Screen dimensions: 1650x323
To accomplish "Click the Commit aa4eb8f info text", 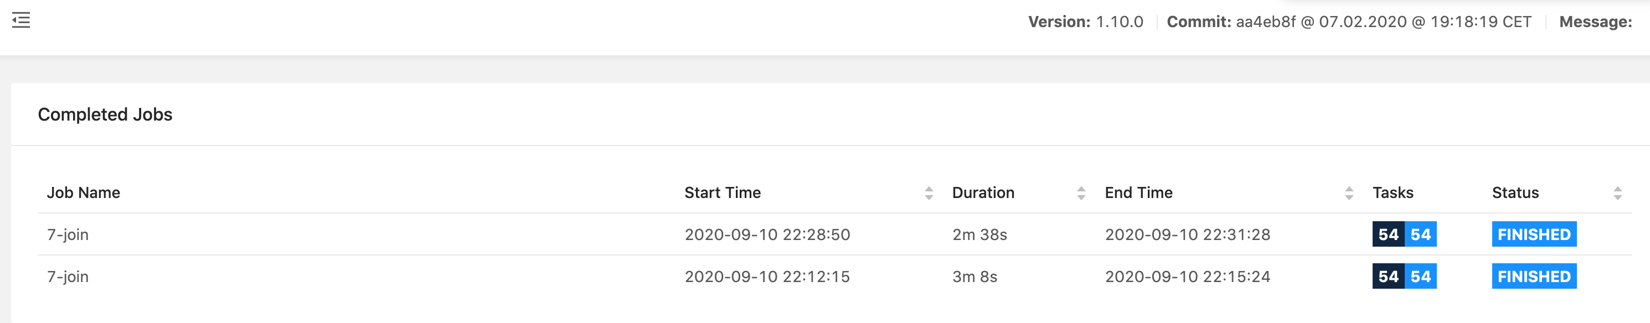I will [x=1348, y=22].
